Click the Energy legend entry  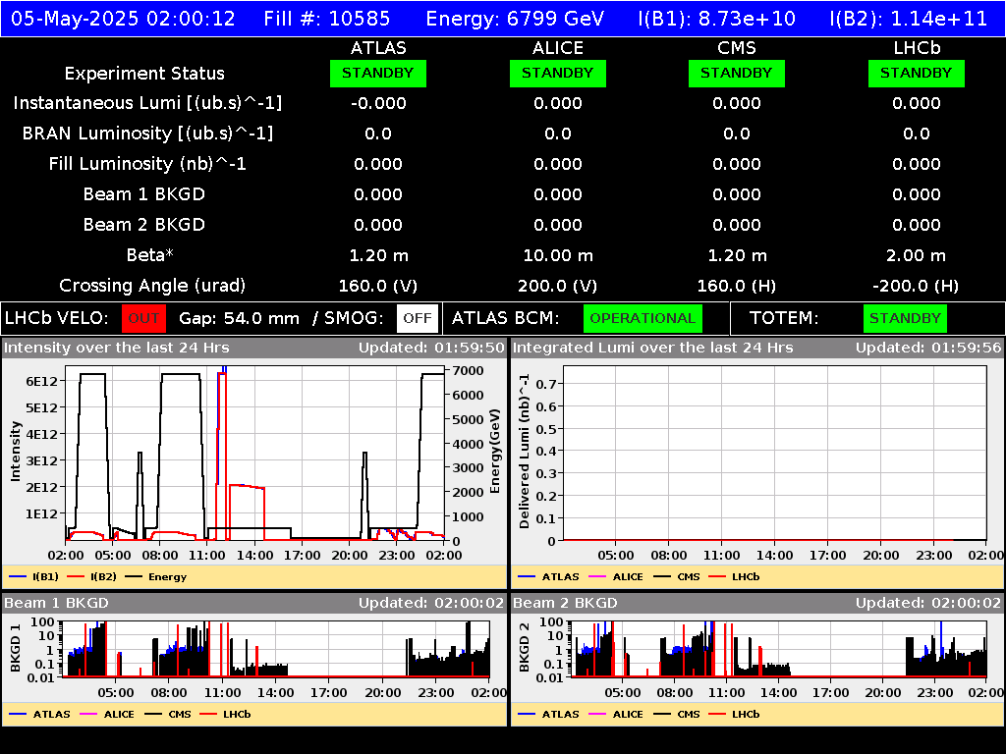pos(156,576)
